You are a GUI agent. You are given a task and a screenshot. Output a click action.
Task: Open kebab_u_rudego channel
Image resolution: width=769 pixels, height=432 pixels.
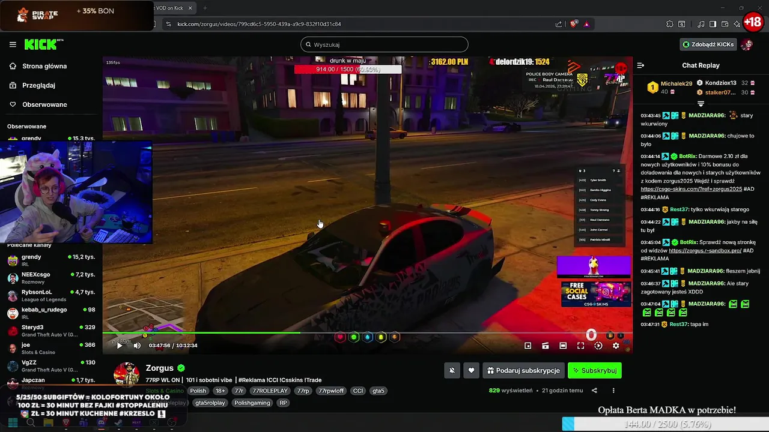click(x=51, y=313)
